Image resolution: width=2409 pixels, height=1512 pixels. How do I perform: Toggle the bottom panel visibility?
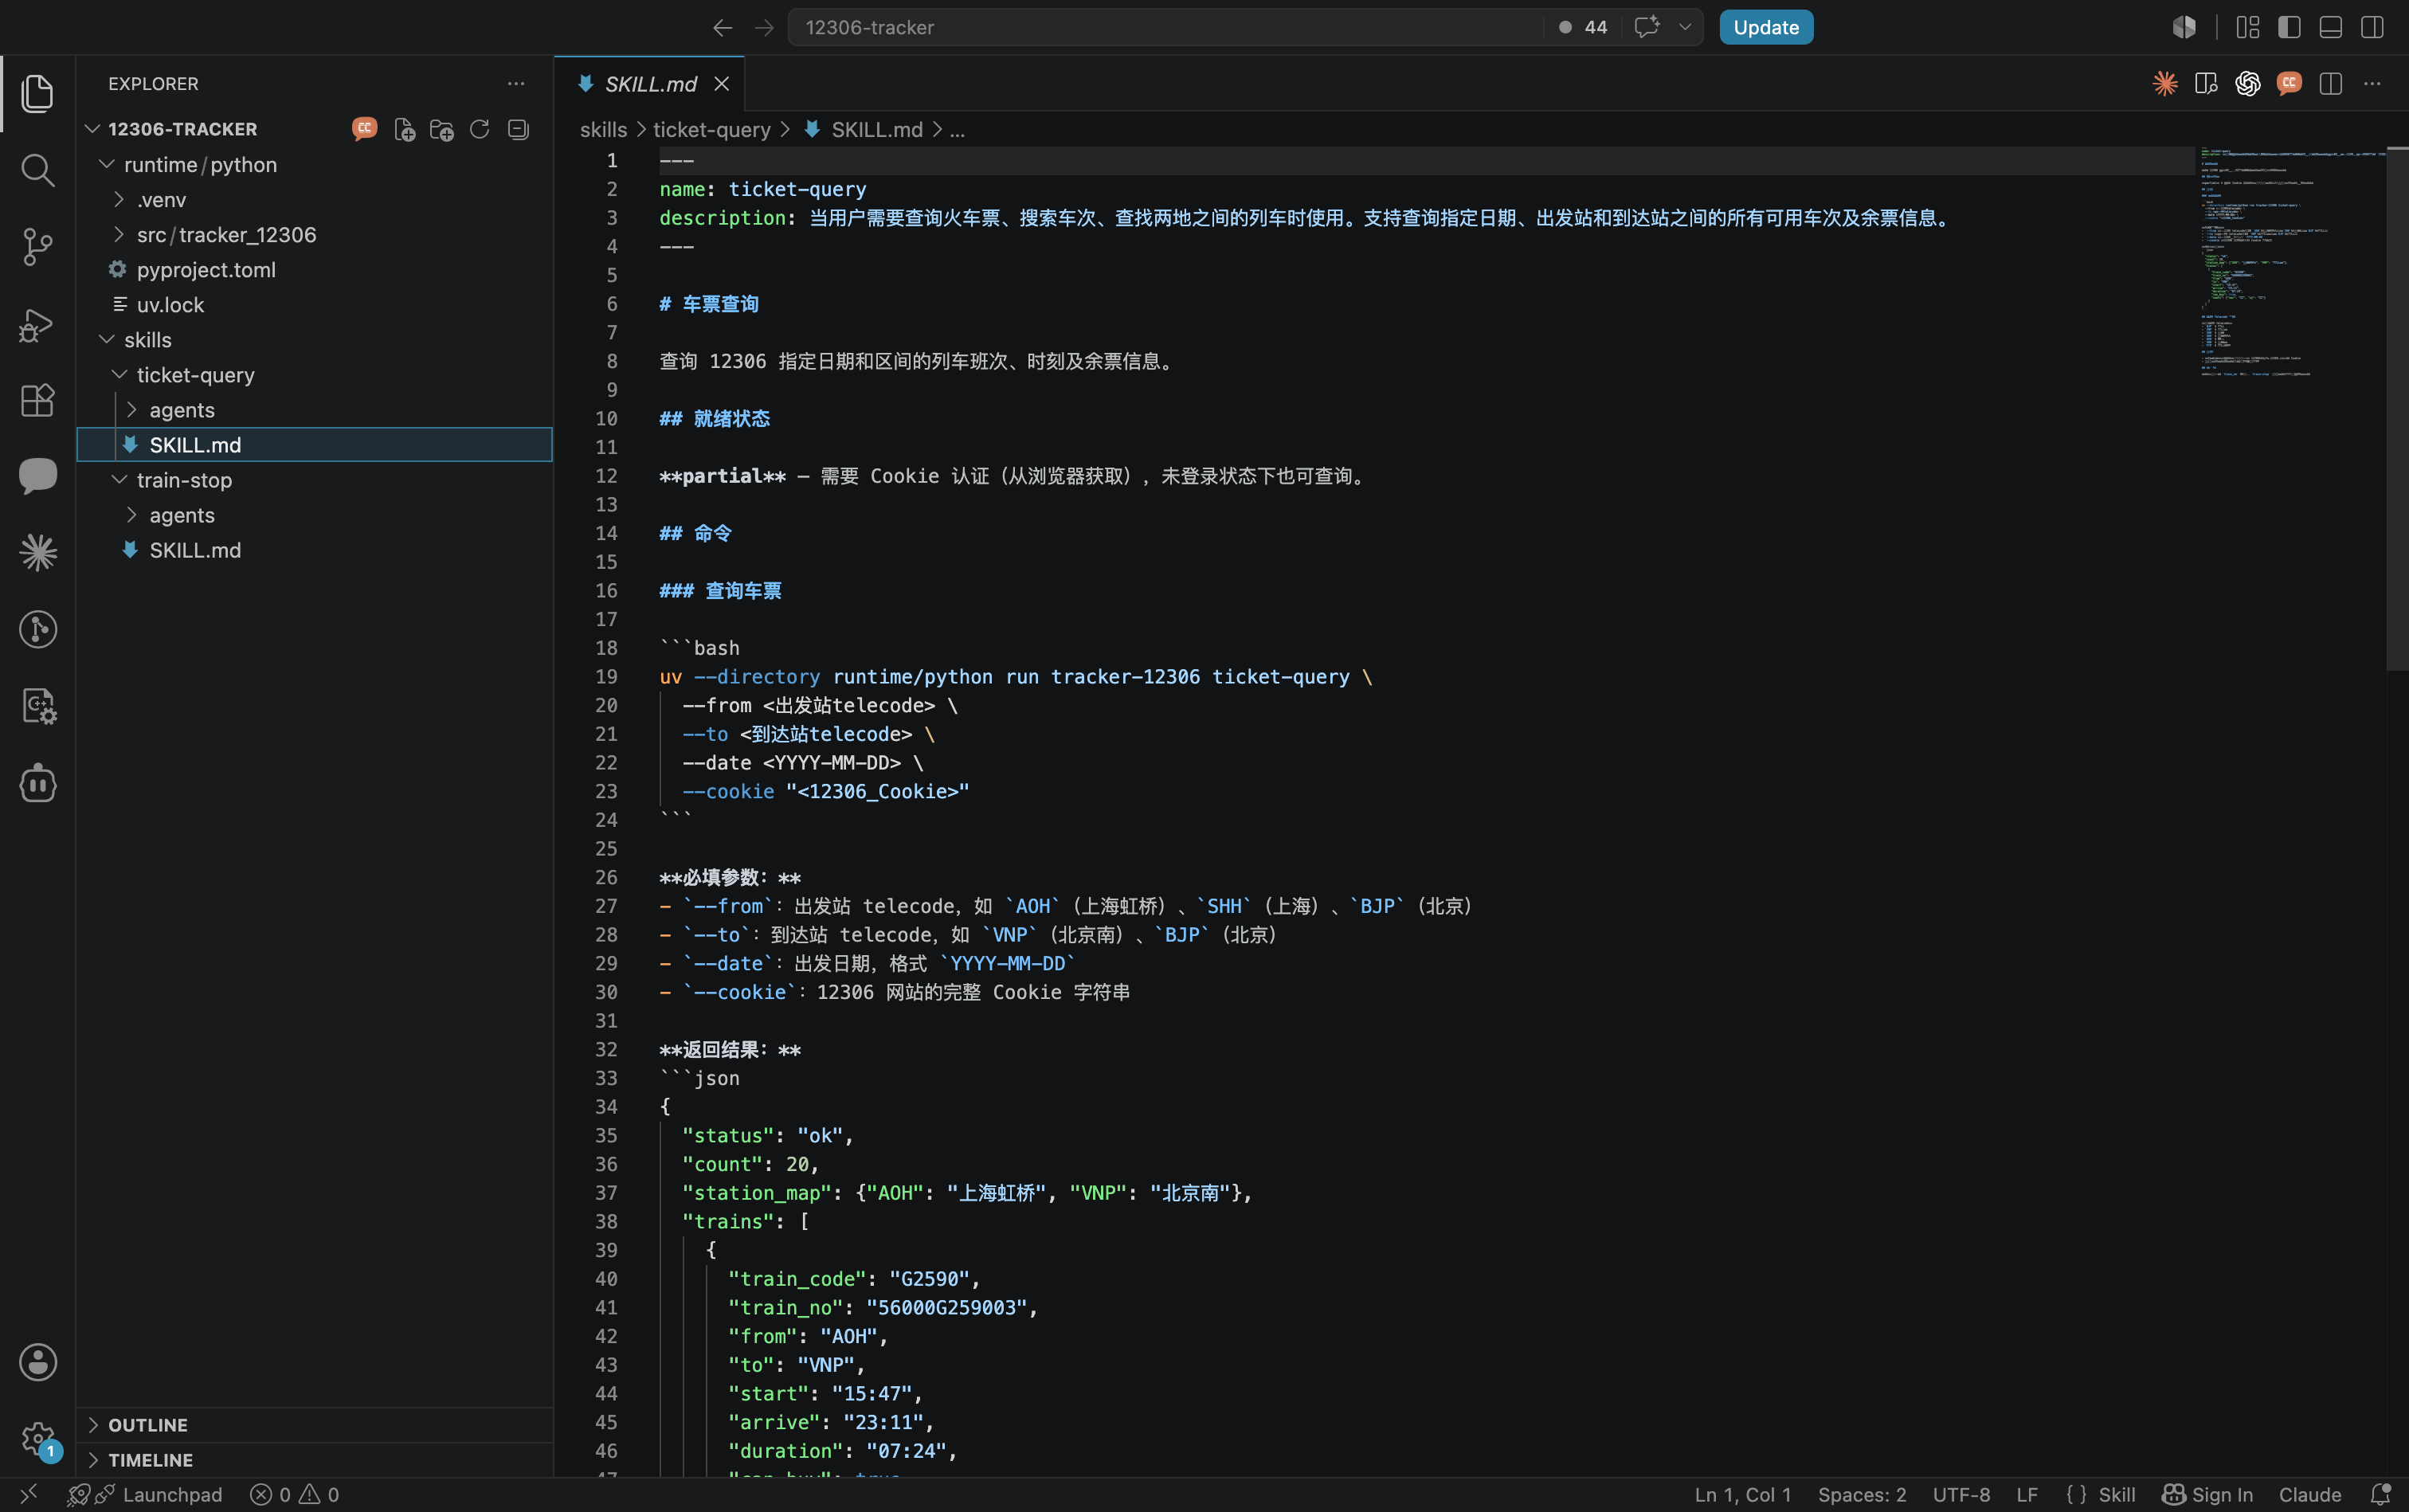coord(2331,27)
